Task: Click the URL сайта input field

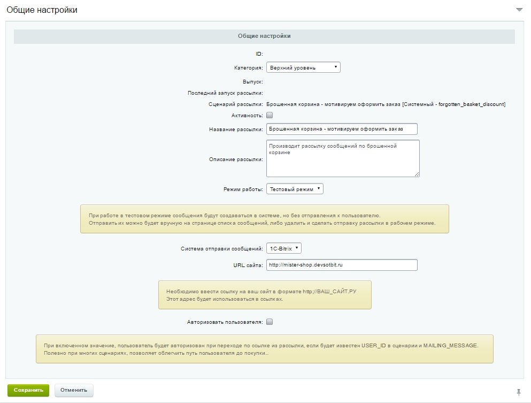Action: 342,265
